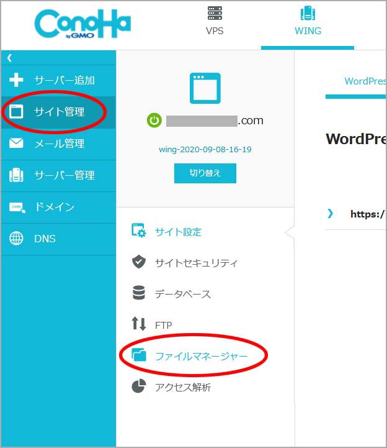Click the VPS server icon
This screenshot has height=448, width=387.
[x=215, y=13]
